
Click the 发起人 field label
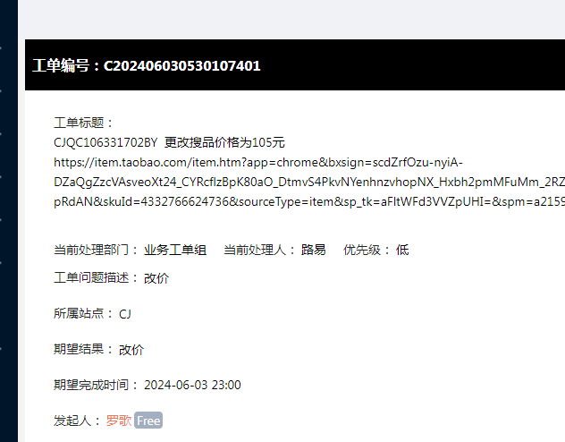click(x=77, y=421)
